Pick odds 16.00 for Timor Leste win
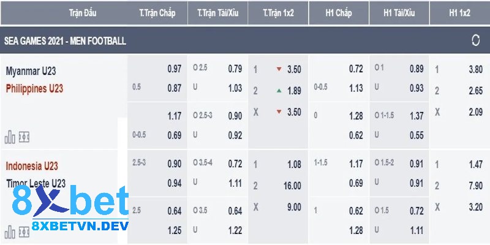Screen dimensions: 490x245 (x=292, y=186)
